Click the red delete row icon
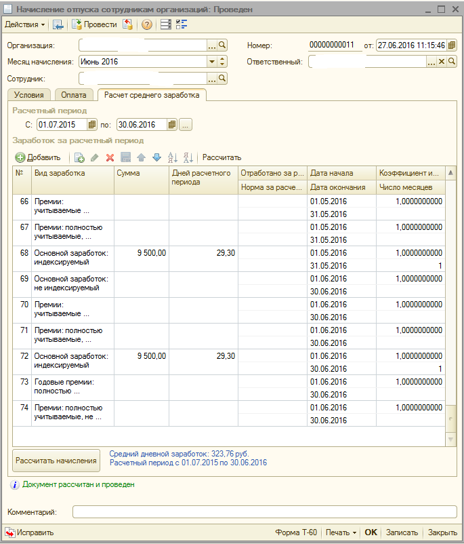This screenshot has height=544, width=464. point(110,157)
